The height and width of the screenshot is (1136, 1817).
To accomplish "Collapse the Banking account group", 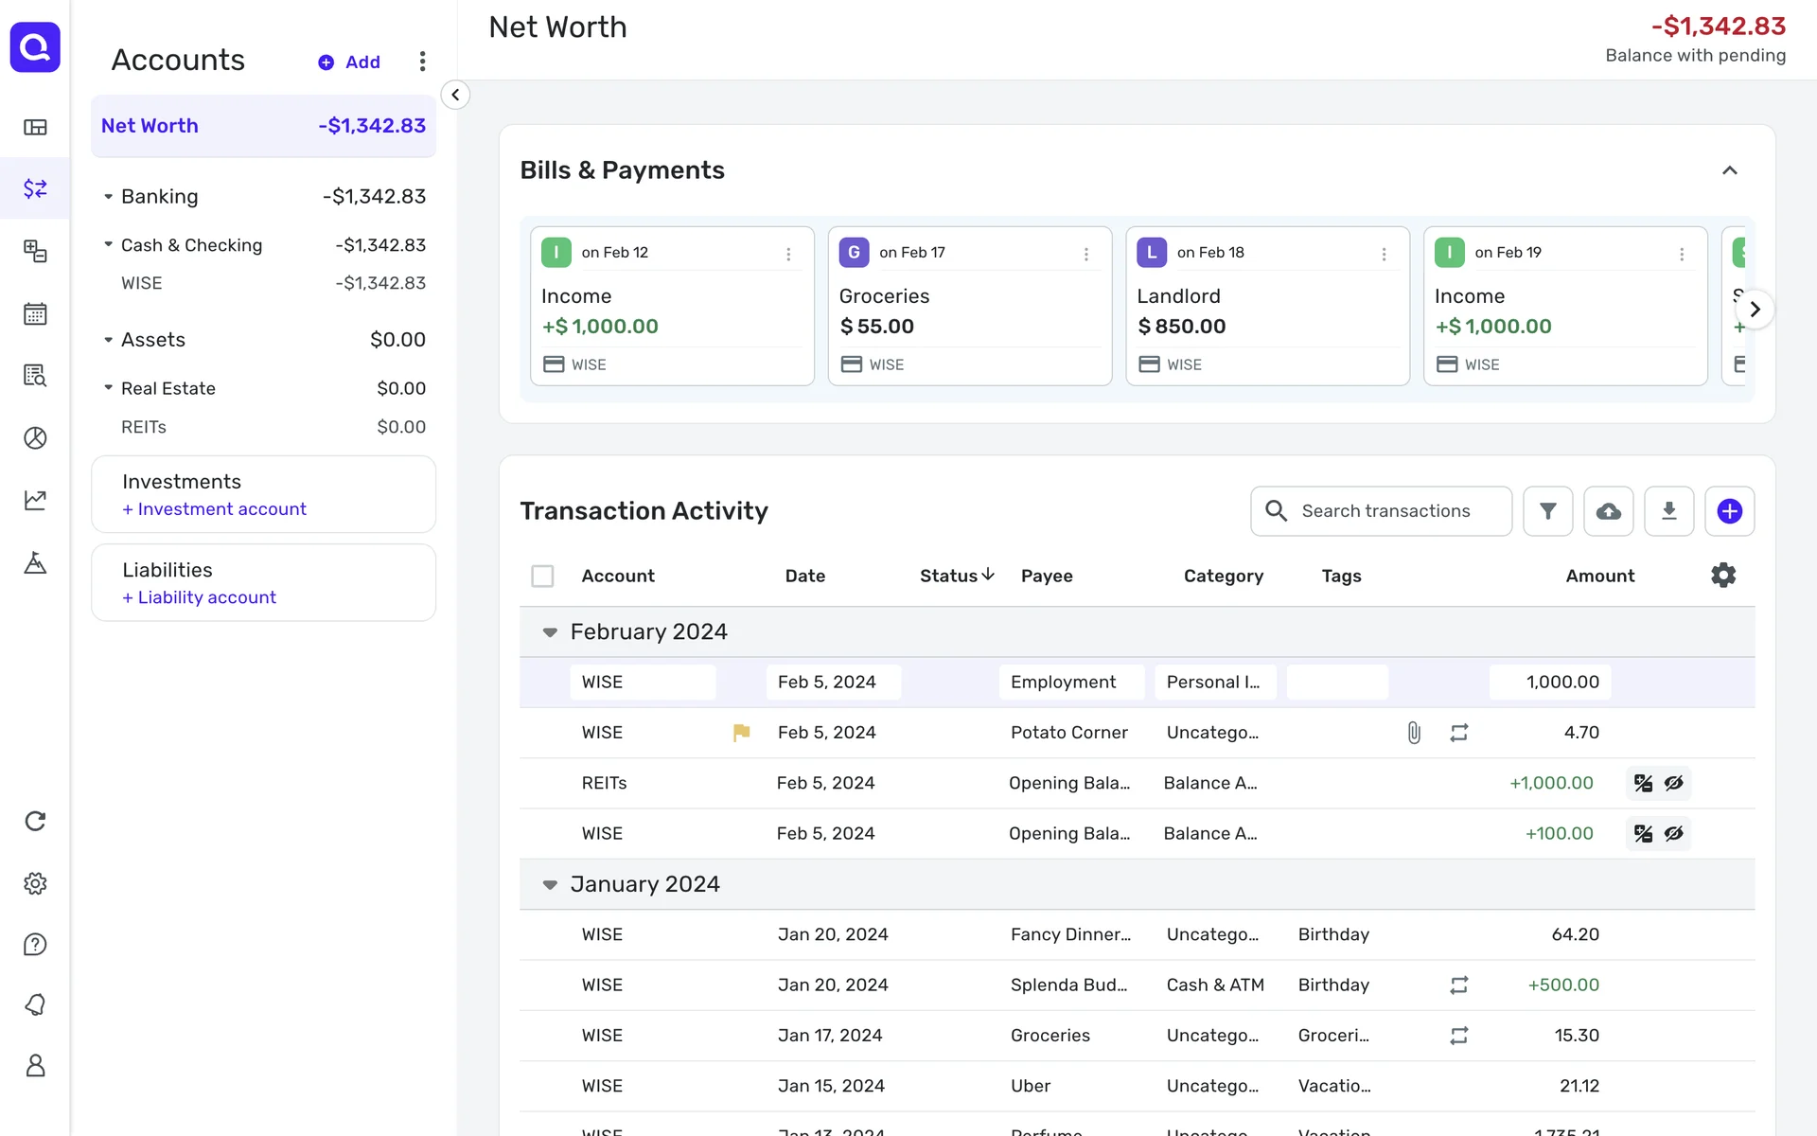I will [108, 197].
